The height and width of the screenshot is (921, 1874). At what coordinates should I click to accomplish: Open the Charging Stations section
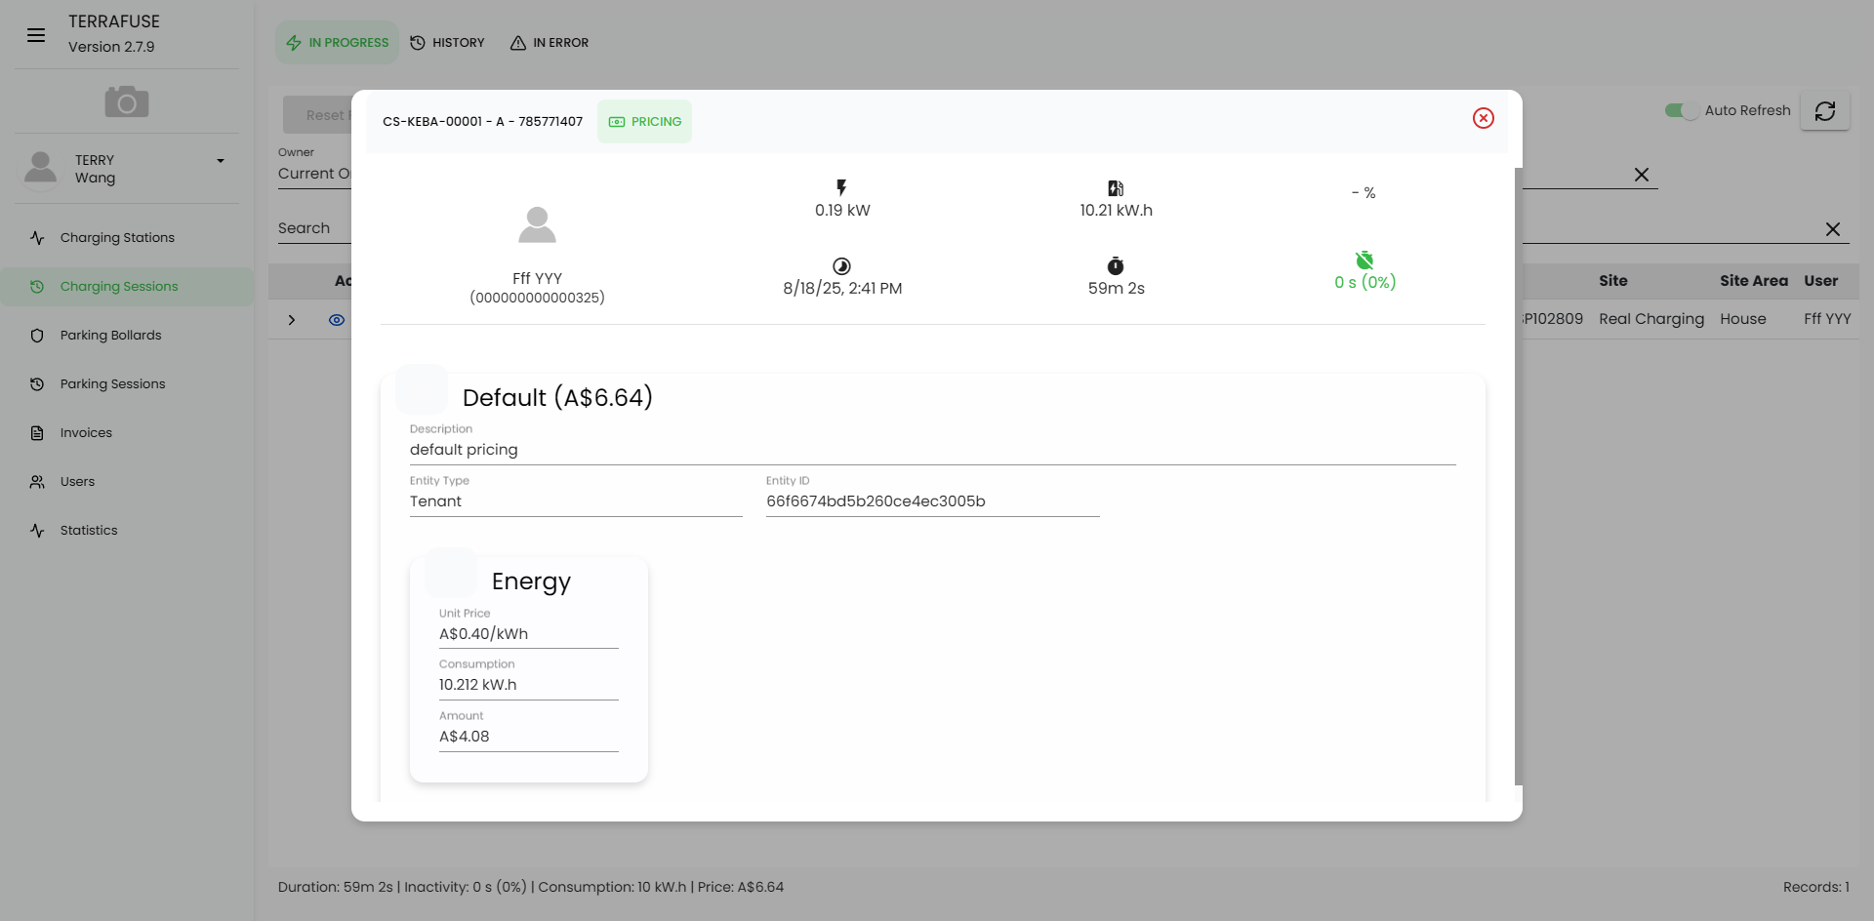[x=117, y=237]
